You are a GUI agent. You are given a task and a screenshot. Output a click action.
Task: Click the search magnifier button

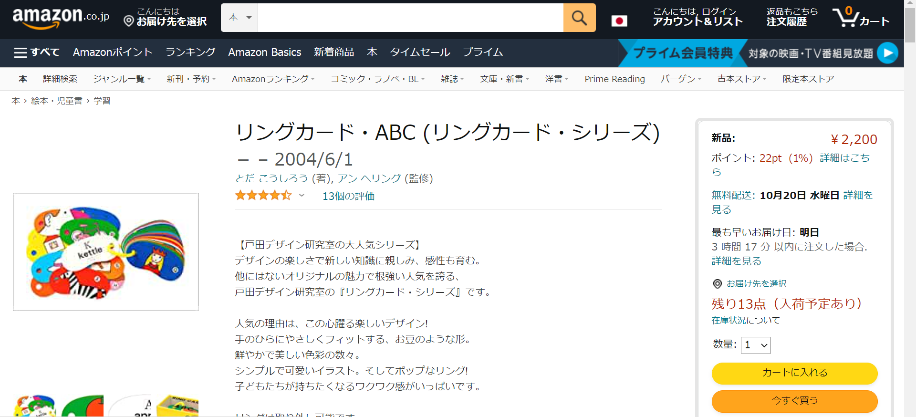[579, 18]
